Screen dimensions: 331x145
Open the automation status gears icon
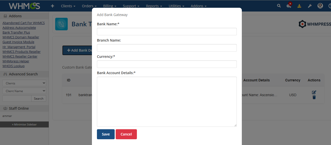pos(289,6)
